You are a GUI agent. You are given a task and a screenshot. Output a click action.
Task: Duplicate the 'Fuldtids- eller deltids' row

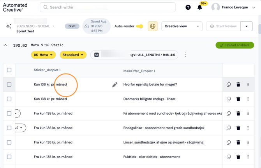pyautogui.click(x=229, y=157)
